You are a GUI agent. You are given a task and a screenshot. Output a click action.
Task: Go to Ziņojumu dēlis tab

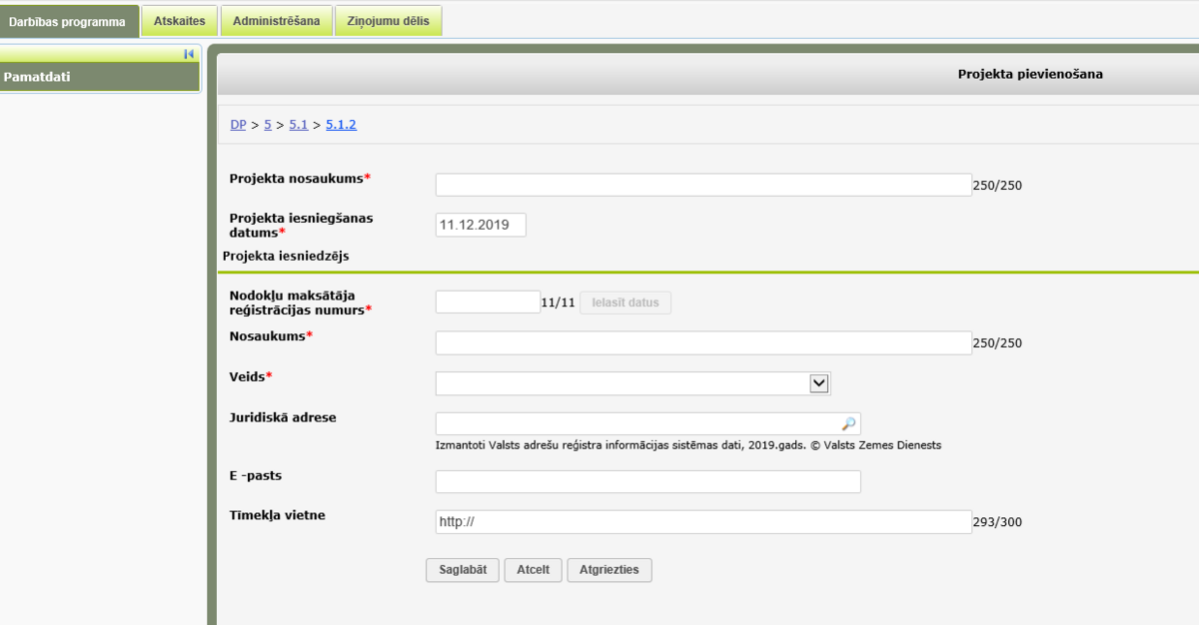[389, 22]
